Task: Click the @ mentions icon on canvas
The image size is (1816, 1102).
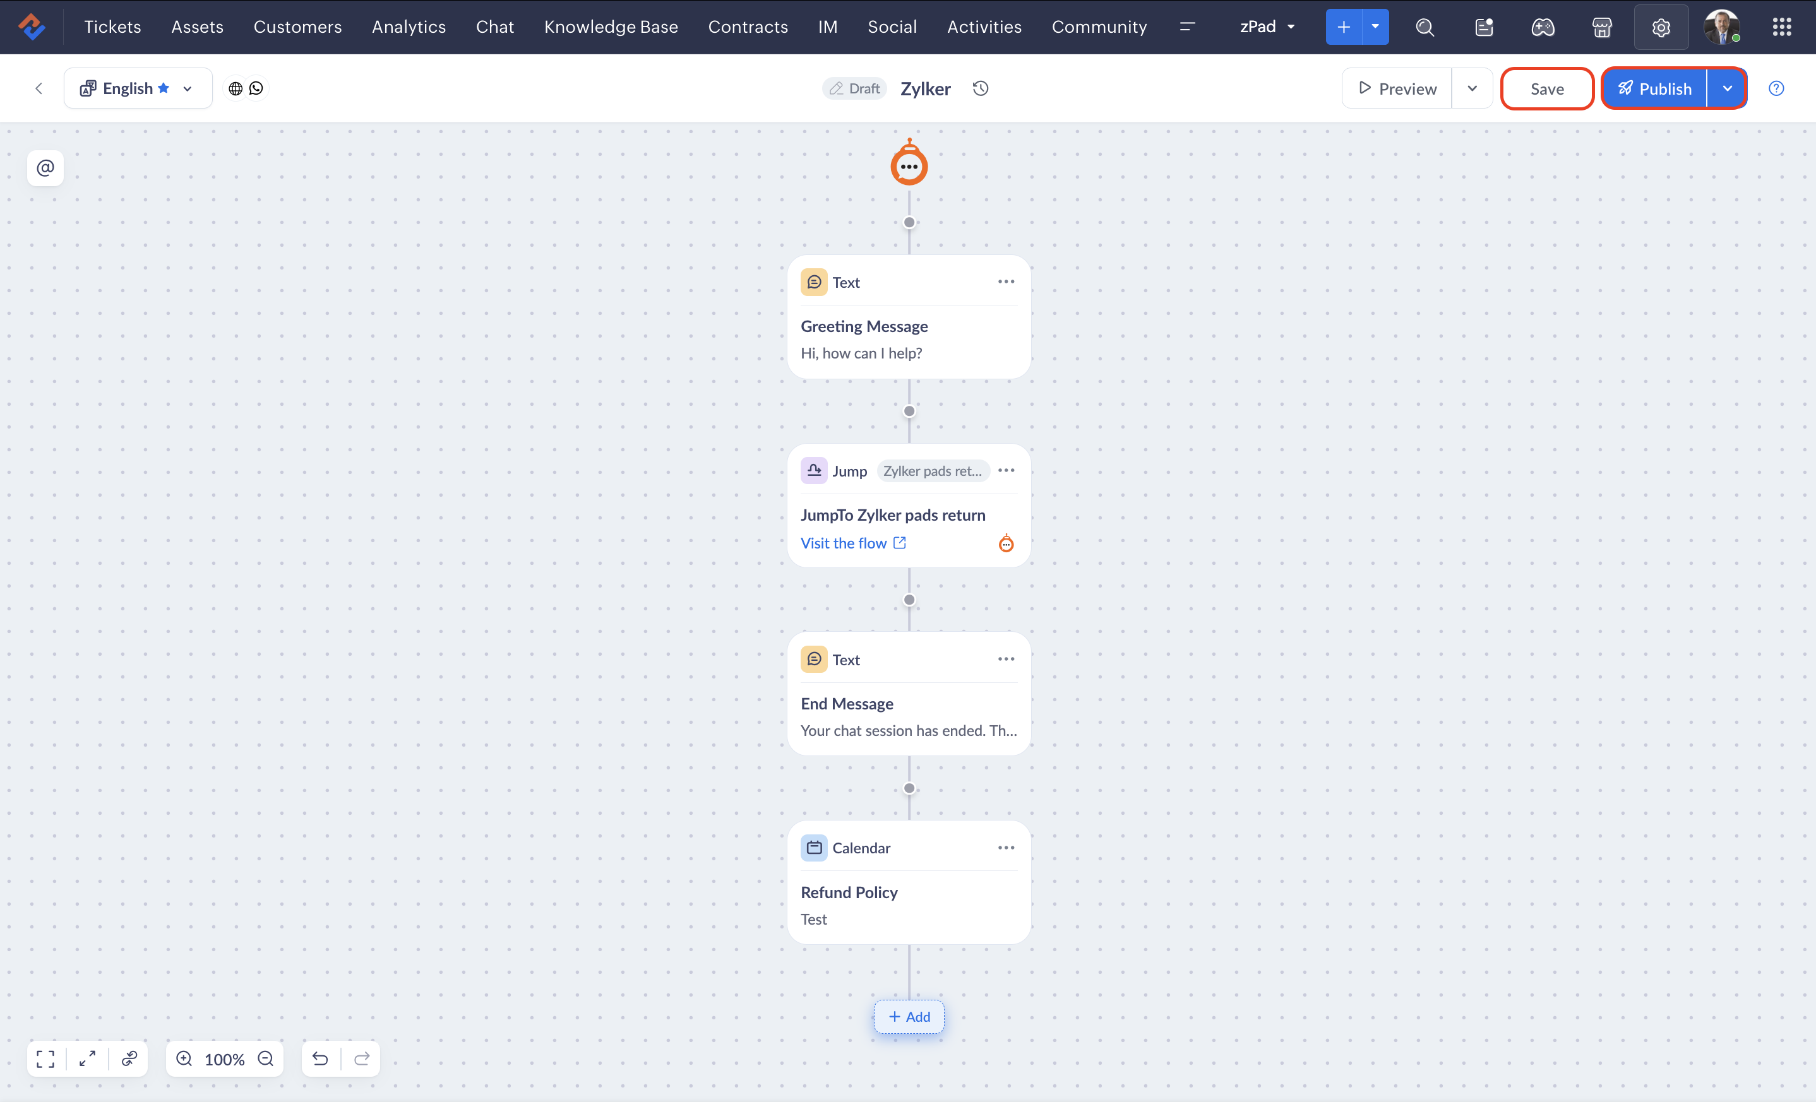Action: (x=45, y=168)
